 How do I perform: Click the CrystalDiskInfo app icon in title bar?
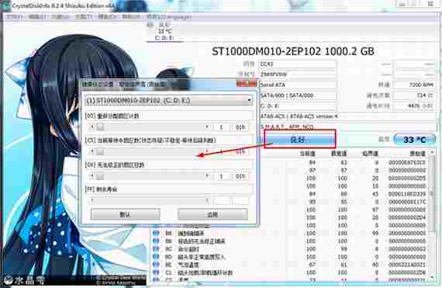6,6
